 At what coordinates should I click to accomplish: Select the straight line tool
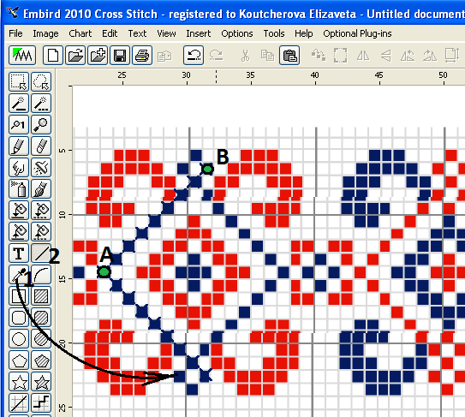point(41,253)
